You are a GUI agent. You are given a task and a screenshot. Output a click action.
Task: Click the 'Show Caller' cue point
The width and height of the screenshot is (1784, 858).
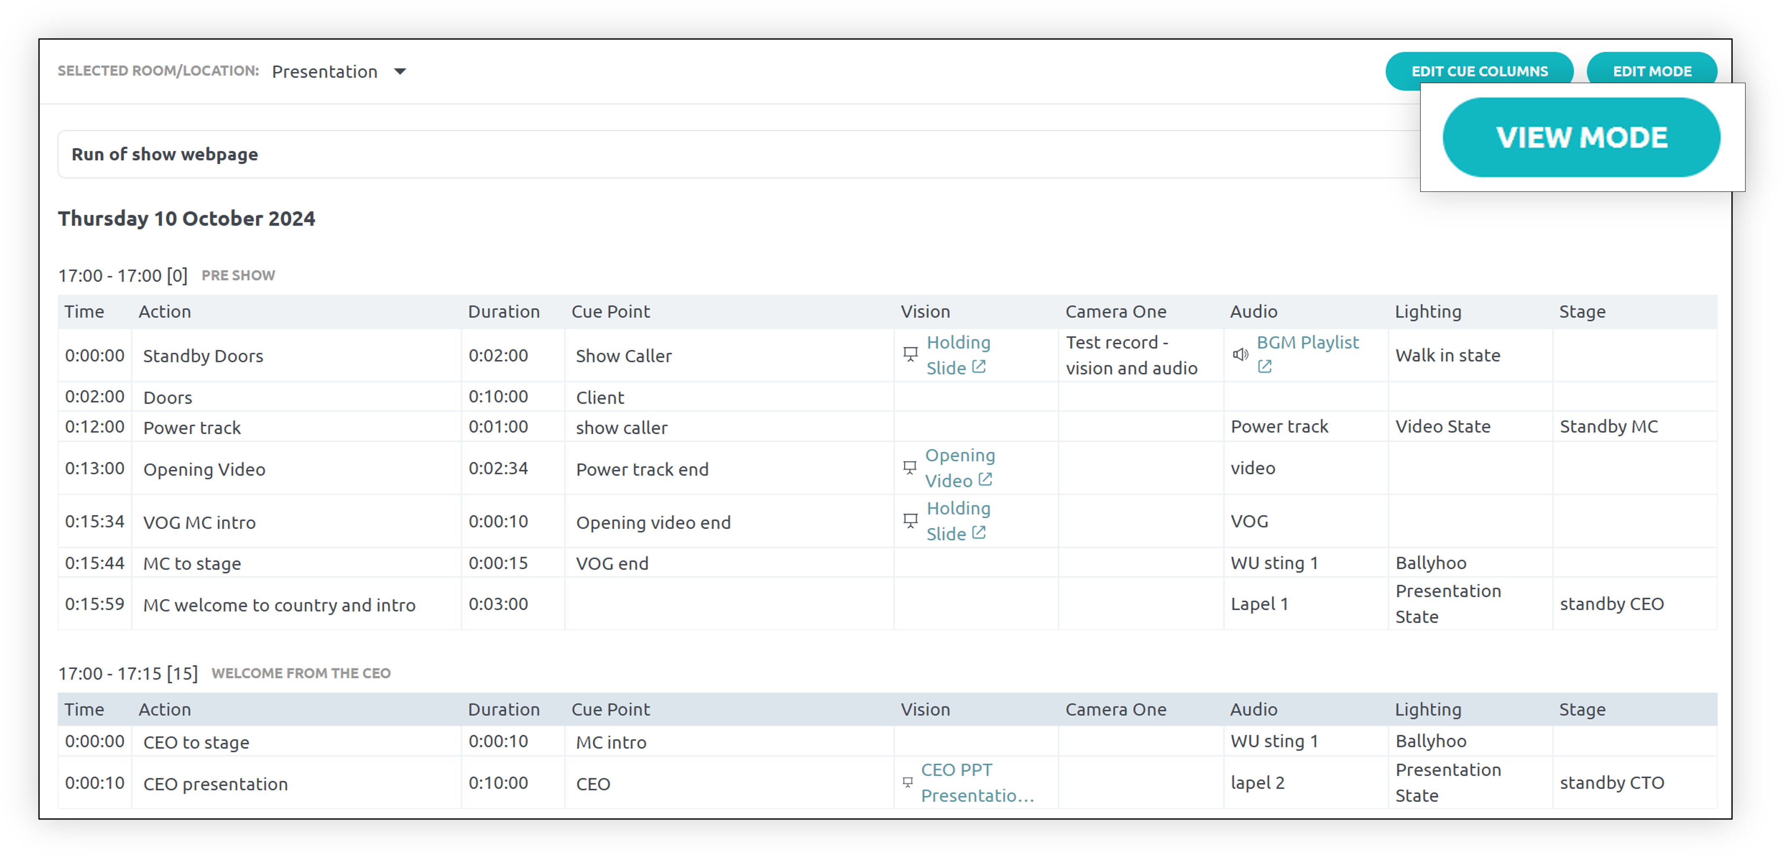[x=623, y=356]
